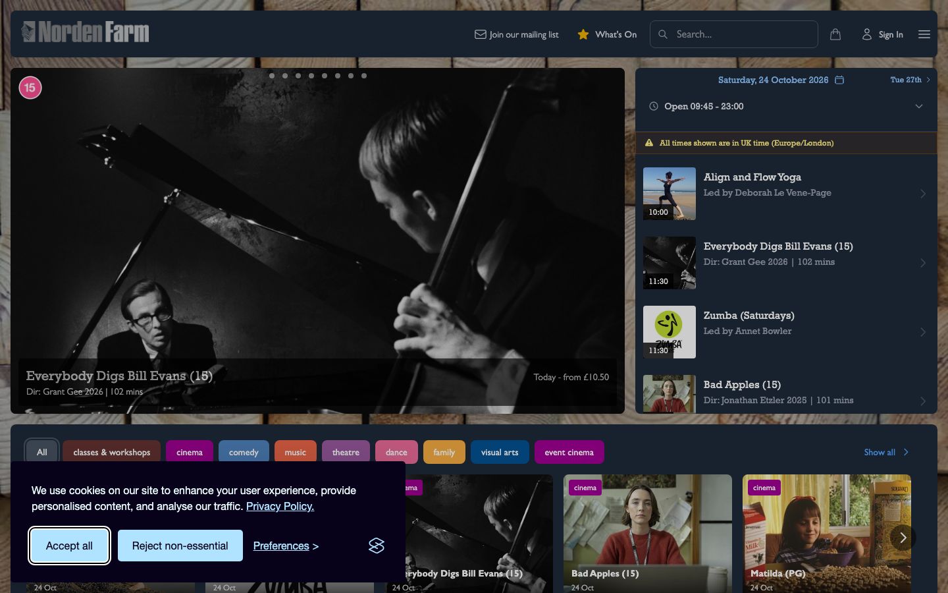Open cookie Preferences
This screenshot has width=948, height=593.
click(286, 546)
